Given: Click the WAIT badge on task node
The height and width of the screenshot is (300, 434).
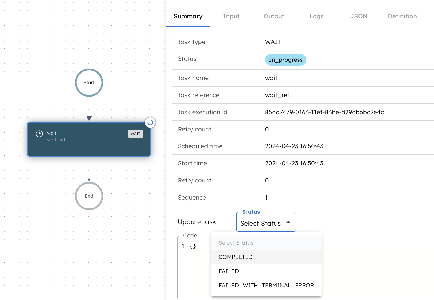Looking at the screenshot, I should [136, 134].
